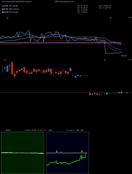Click the tall red candlestick at the chart's left

(x=12, y=68)
